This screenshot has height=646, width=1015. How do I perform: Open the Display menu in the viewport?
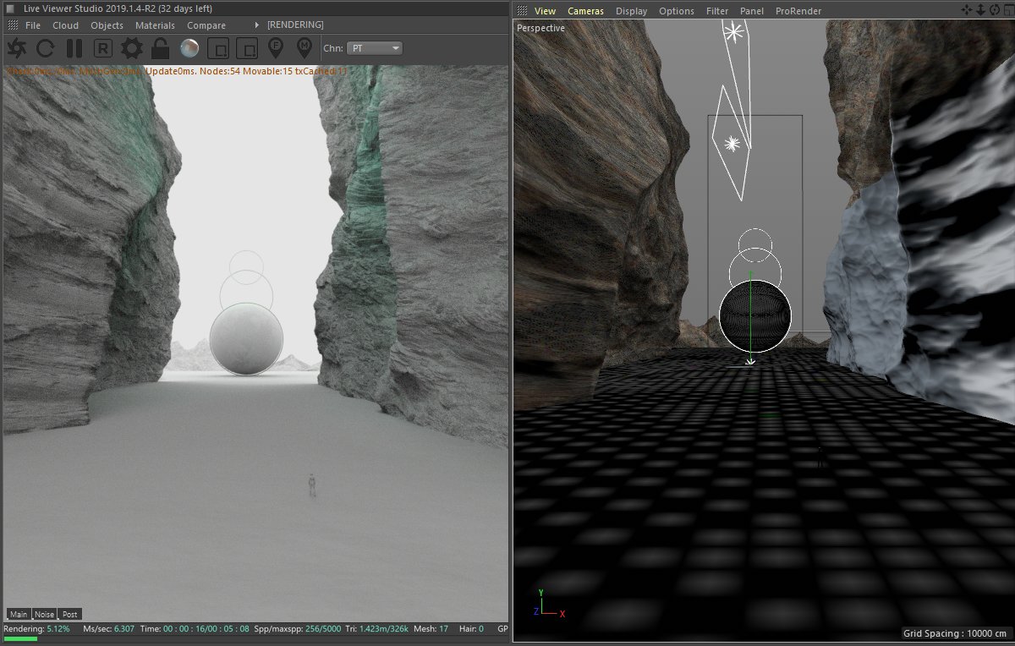(x=631, y=11)
